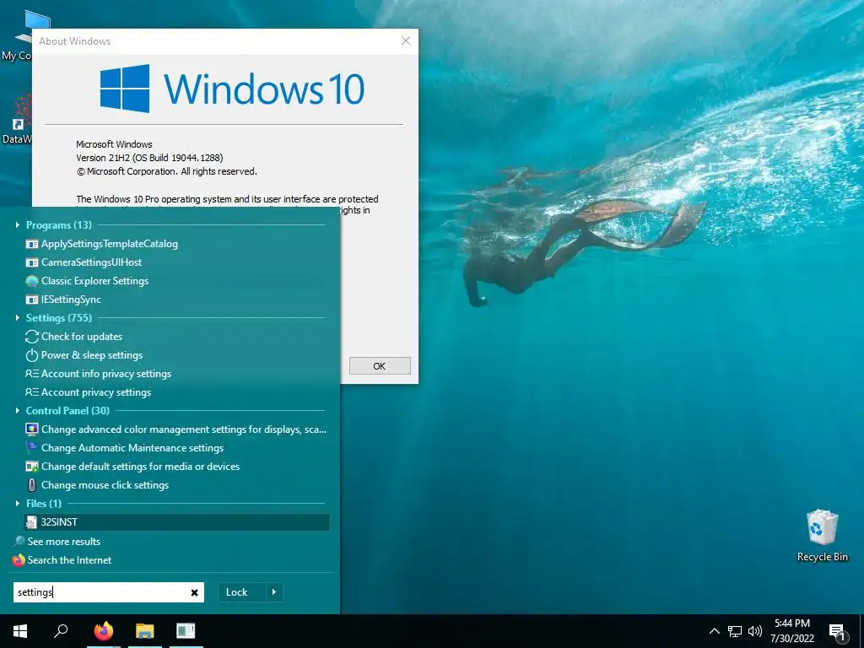Click the Files (1) header text
This screenshot has width=864, height=648.
[44, 504]
